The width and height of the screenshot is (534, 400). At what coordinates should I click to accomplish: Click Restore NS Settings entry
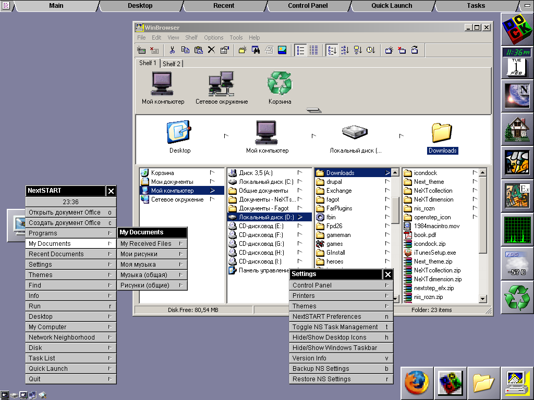click(x=341, y=379)
